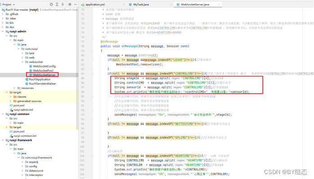Open ruoyi-admin.iml file
This screenshot has height=179, width=314.
point(23,110)
